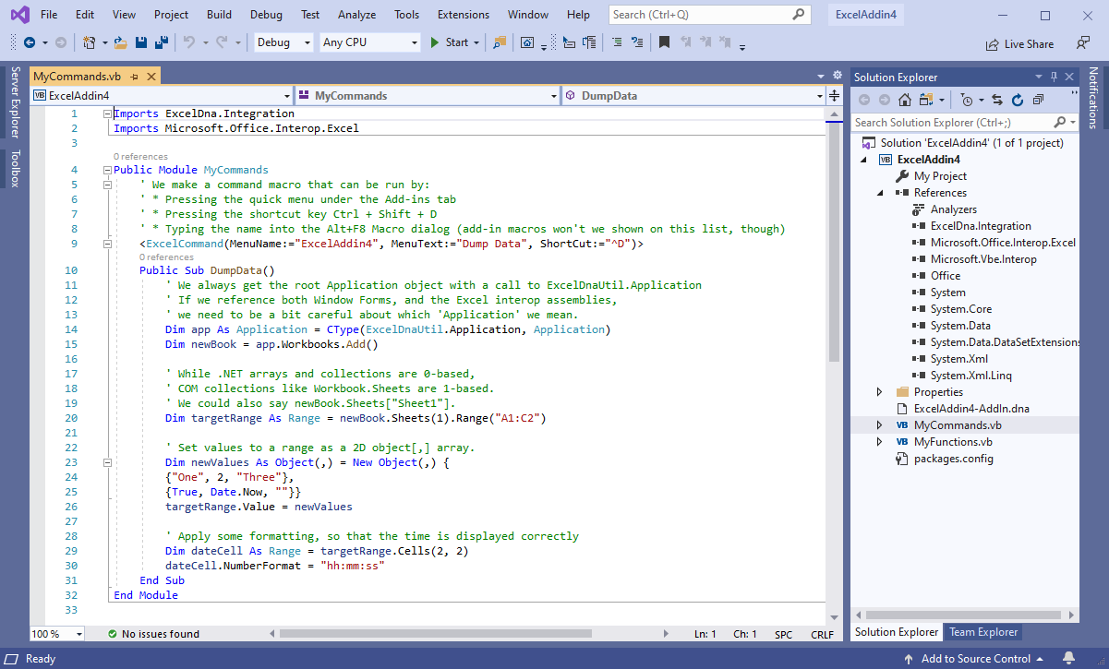The width and height of the screenshot is (1109, 669).
Task: Switch to the Team Explorer tab
Action: (983, 632)
